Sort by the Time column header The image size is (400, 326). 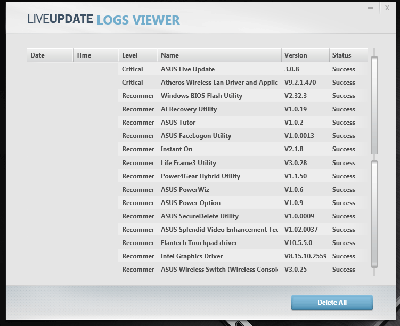point(96,55)
